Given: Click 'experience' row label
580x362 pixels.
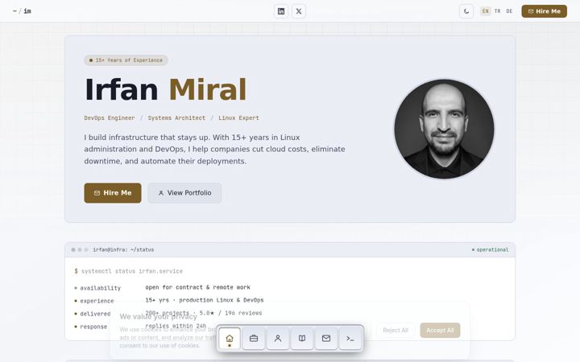Looking at the screenshot, I should [x=97, y=301].
